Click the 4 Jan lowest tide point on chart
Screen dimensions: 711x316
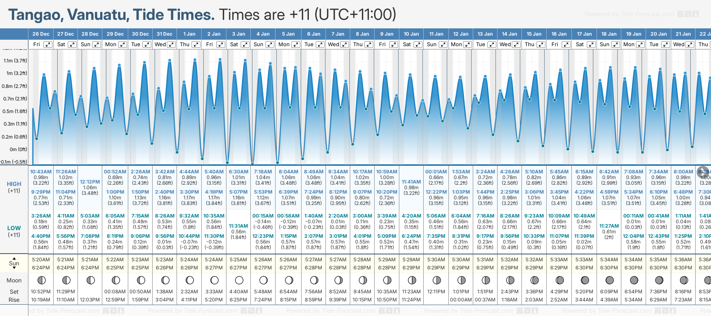(252, 164)
